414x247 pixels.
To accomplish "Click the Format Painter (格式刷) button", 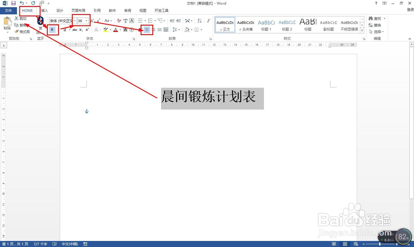I will [x=22, y=32].
